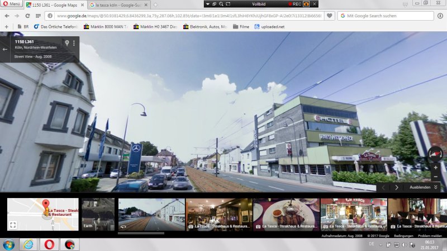Zoom out with the minus button
The width and height of the screenshot is (447, 251).
coord(435,177)
